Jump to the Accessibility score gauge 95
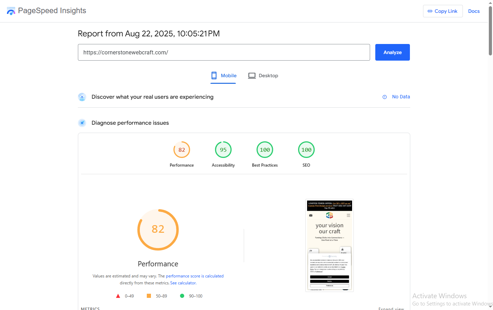The image size is (493, 310). tap(223, 150)
